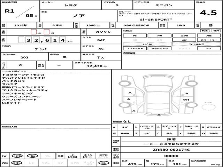Image resolution: width=223 pixels, height=167 pixels.
Task: Click the スマートキー equipment box
Action: 209,40
